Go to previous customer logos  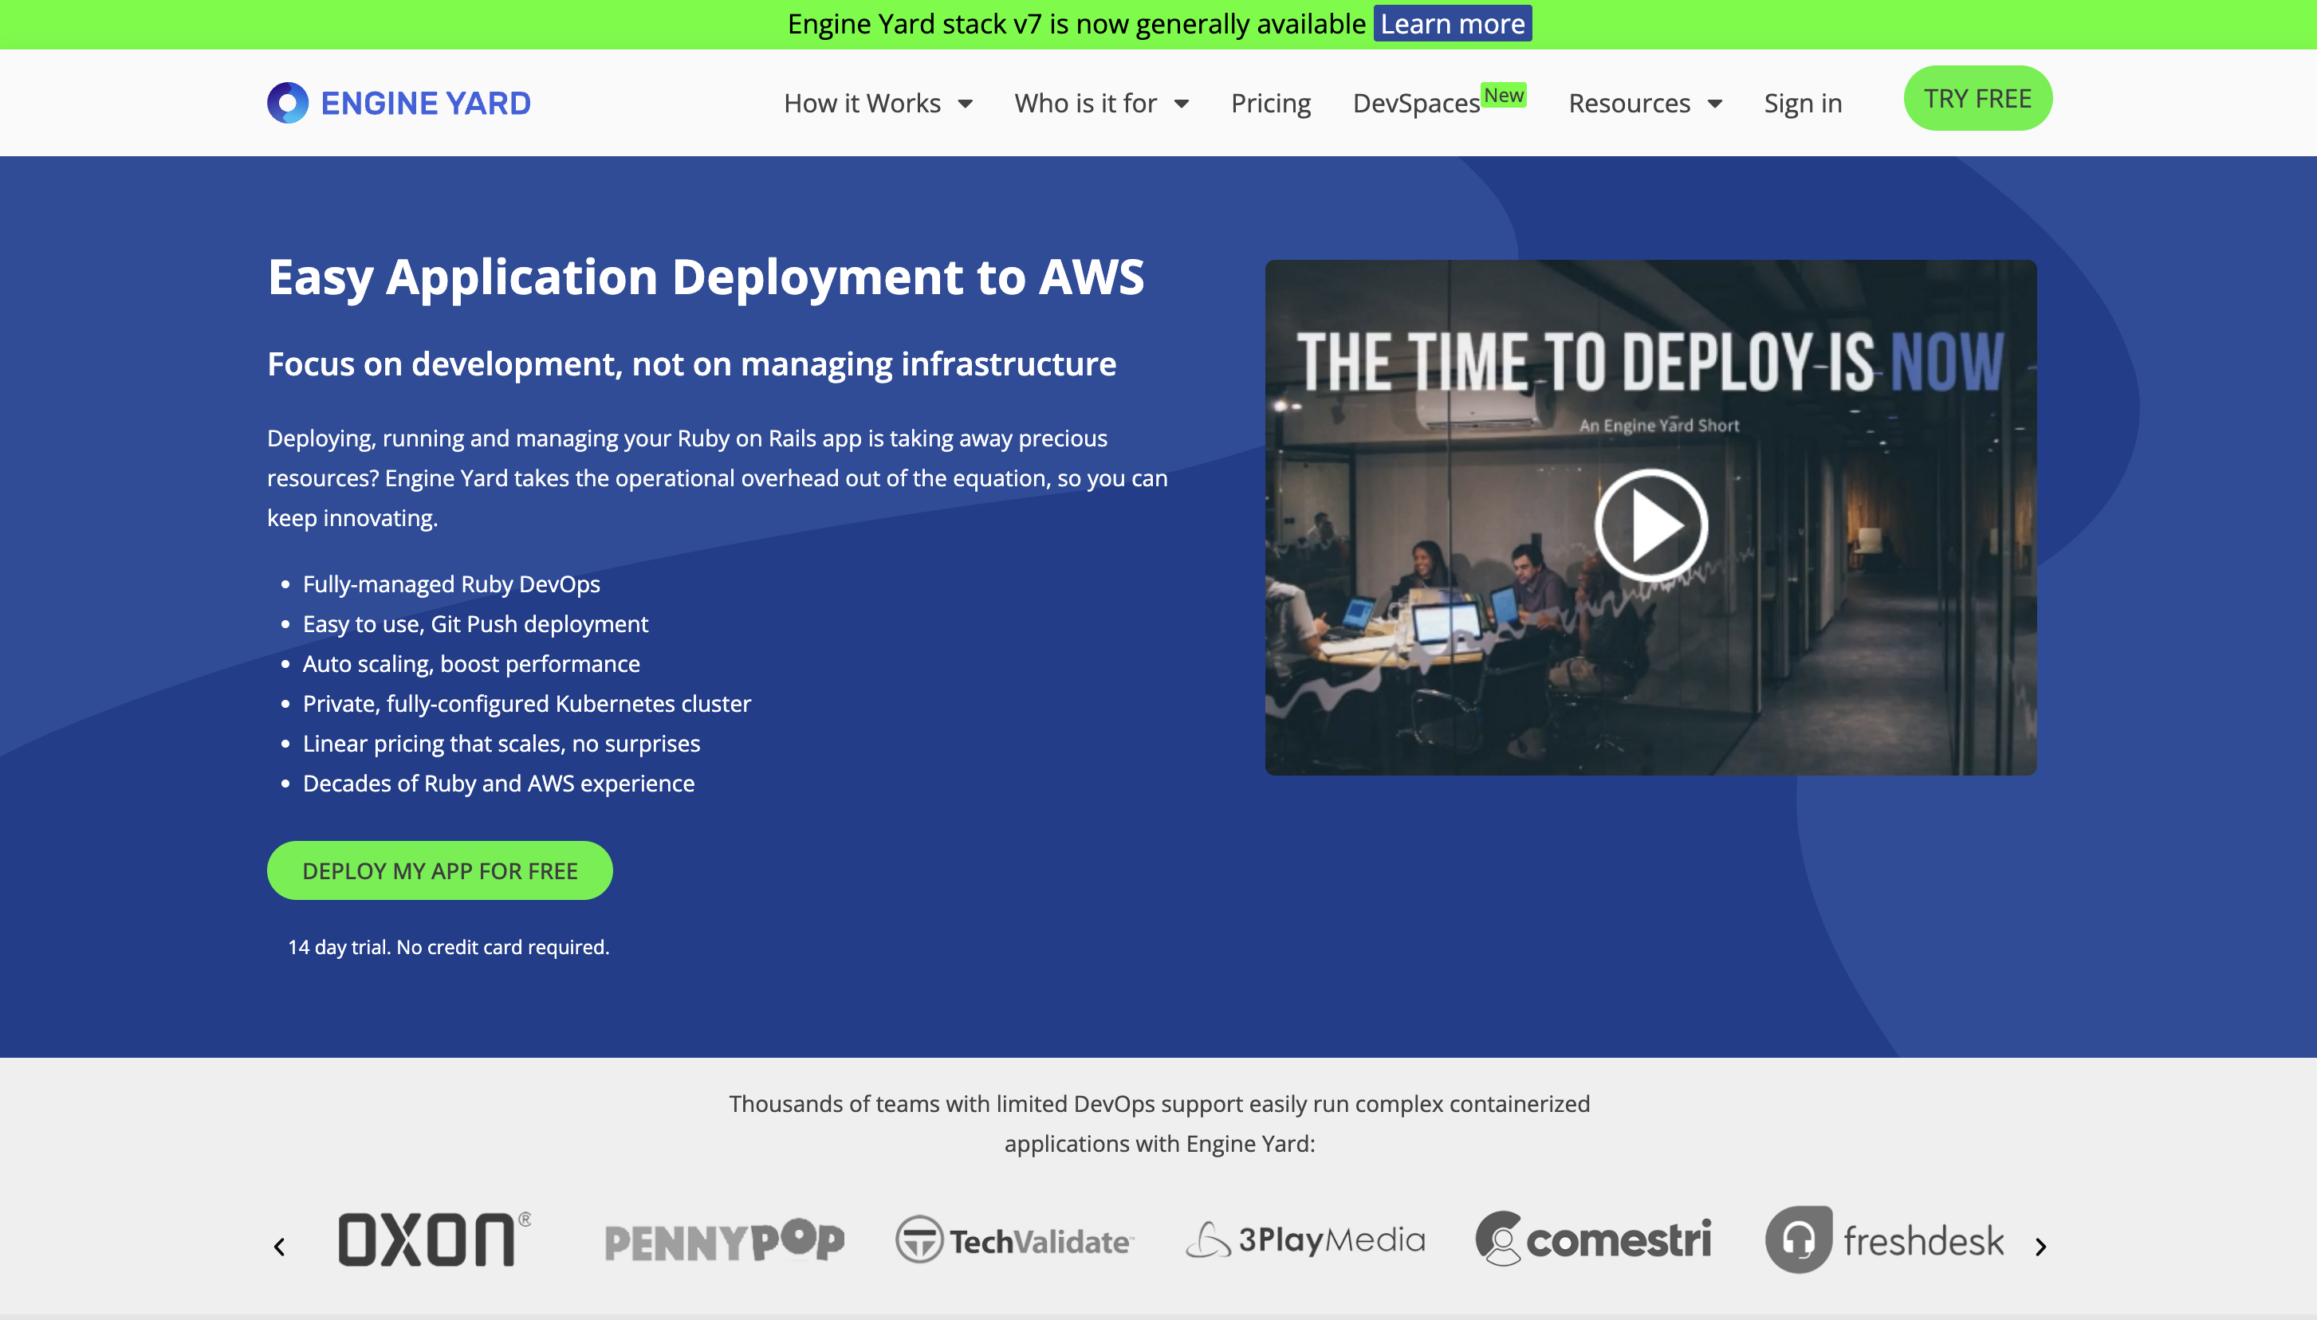pos(279,1247)
